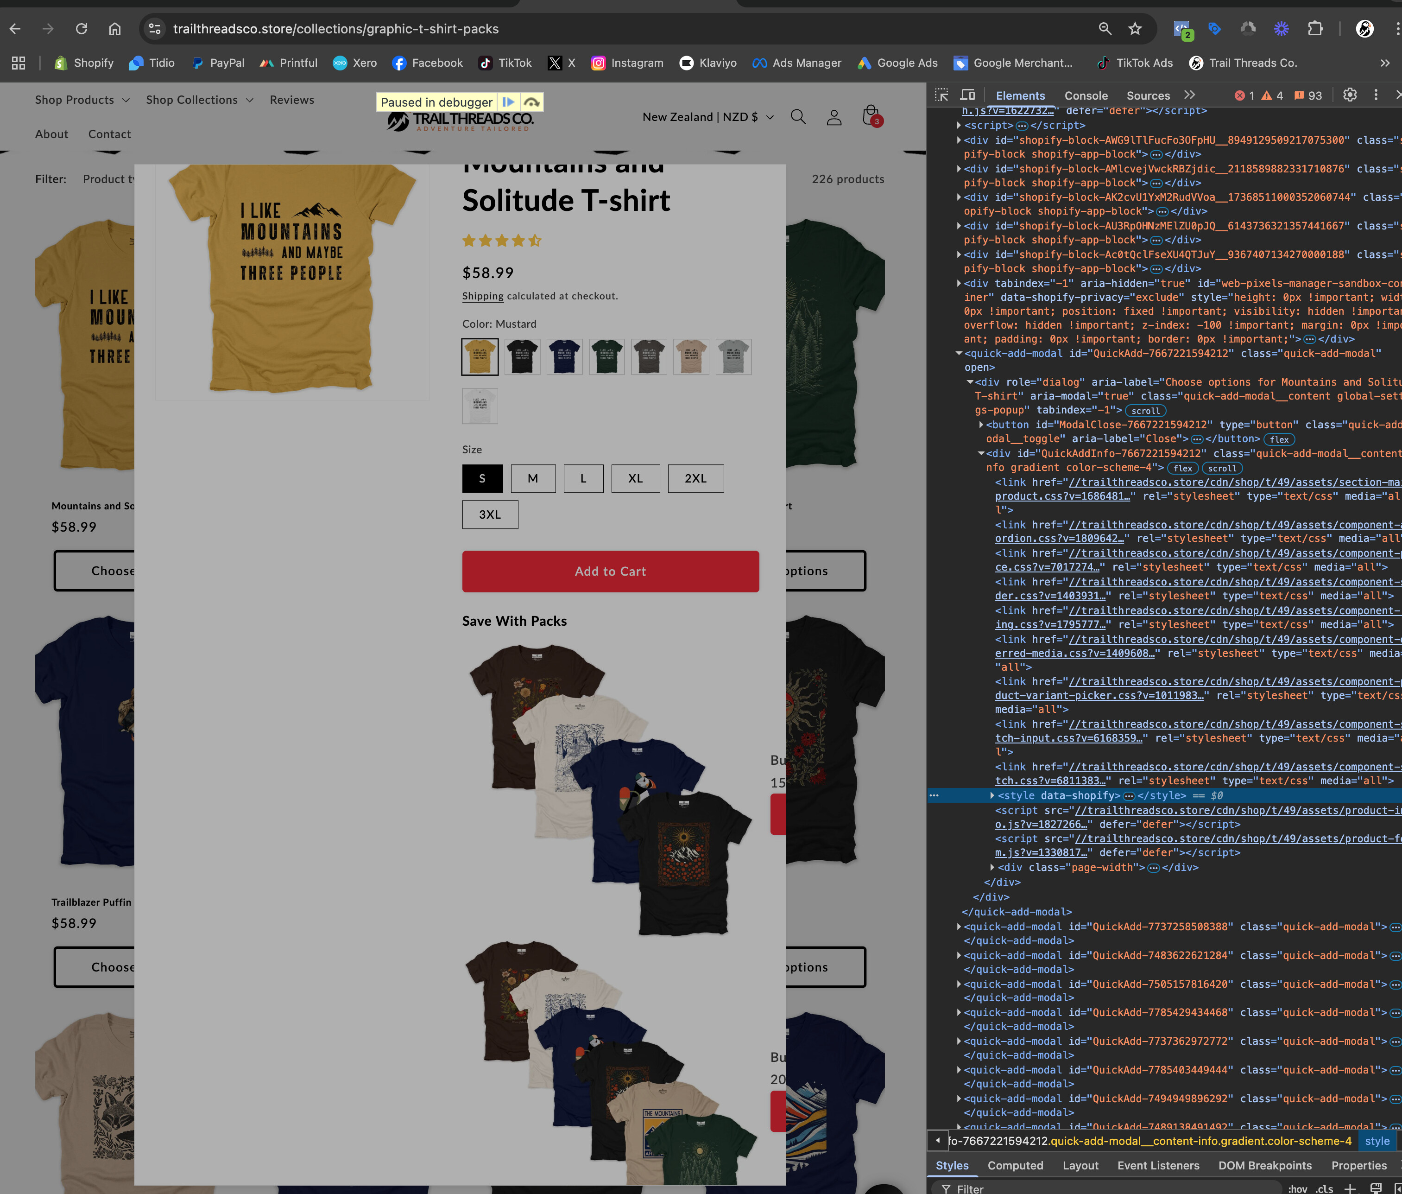Choose the Mustard color swatch

(x=480, y=357)
